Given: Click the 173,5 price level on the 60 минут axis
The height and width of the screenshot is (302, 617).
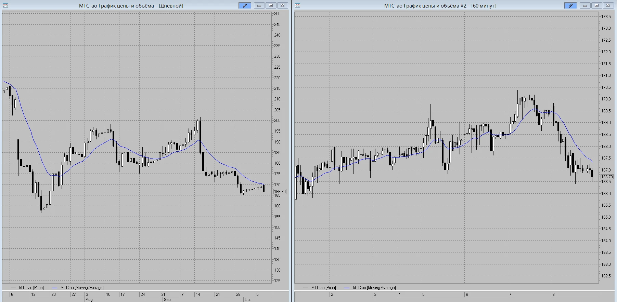Looking at the screenshot, I should [x=606, y=17].
